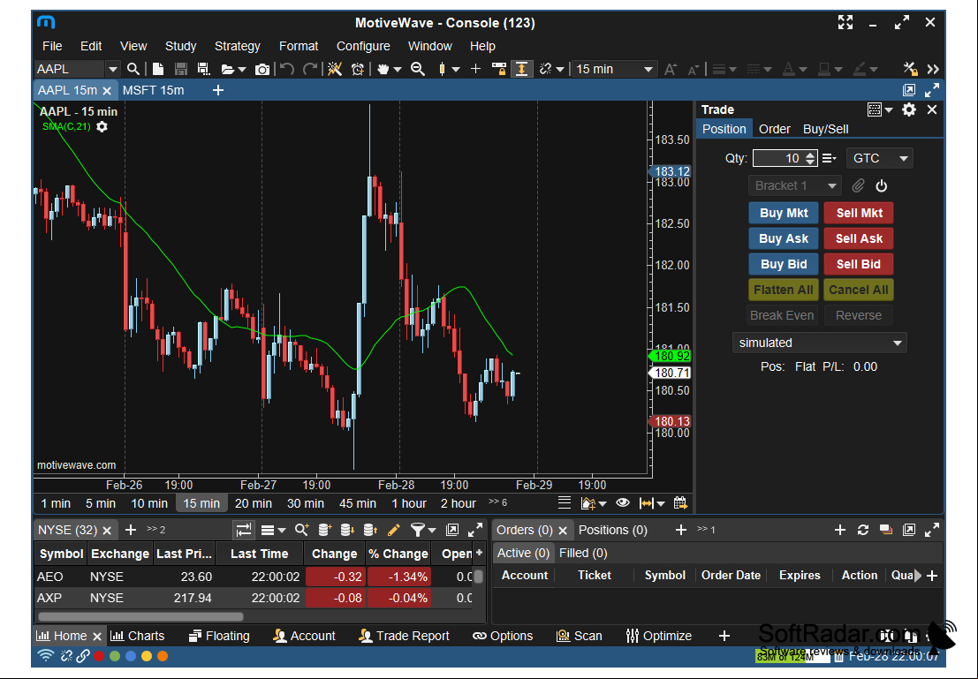This screenshot has width=978, height=679.
Task: Expand the candlestick bar type dropdown
Action: pyautogui.click(x=456, y=69)
